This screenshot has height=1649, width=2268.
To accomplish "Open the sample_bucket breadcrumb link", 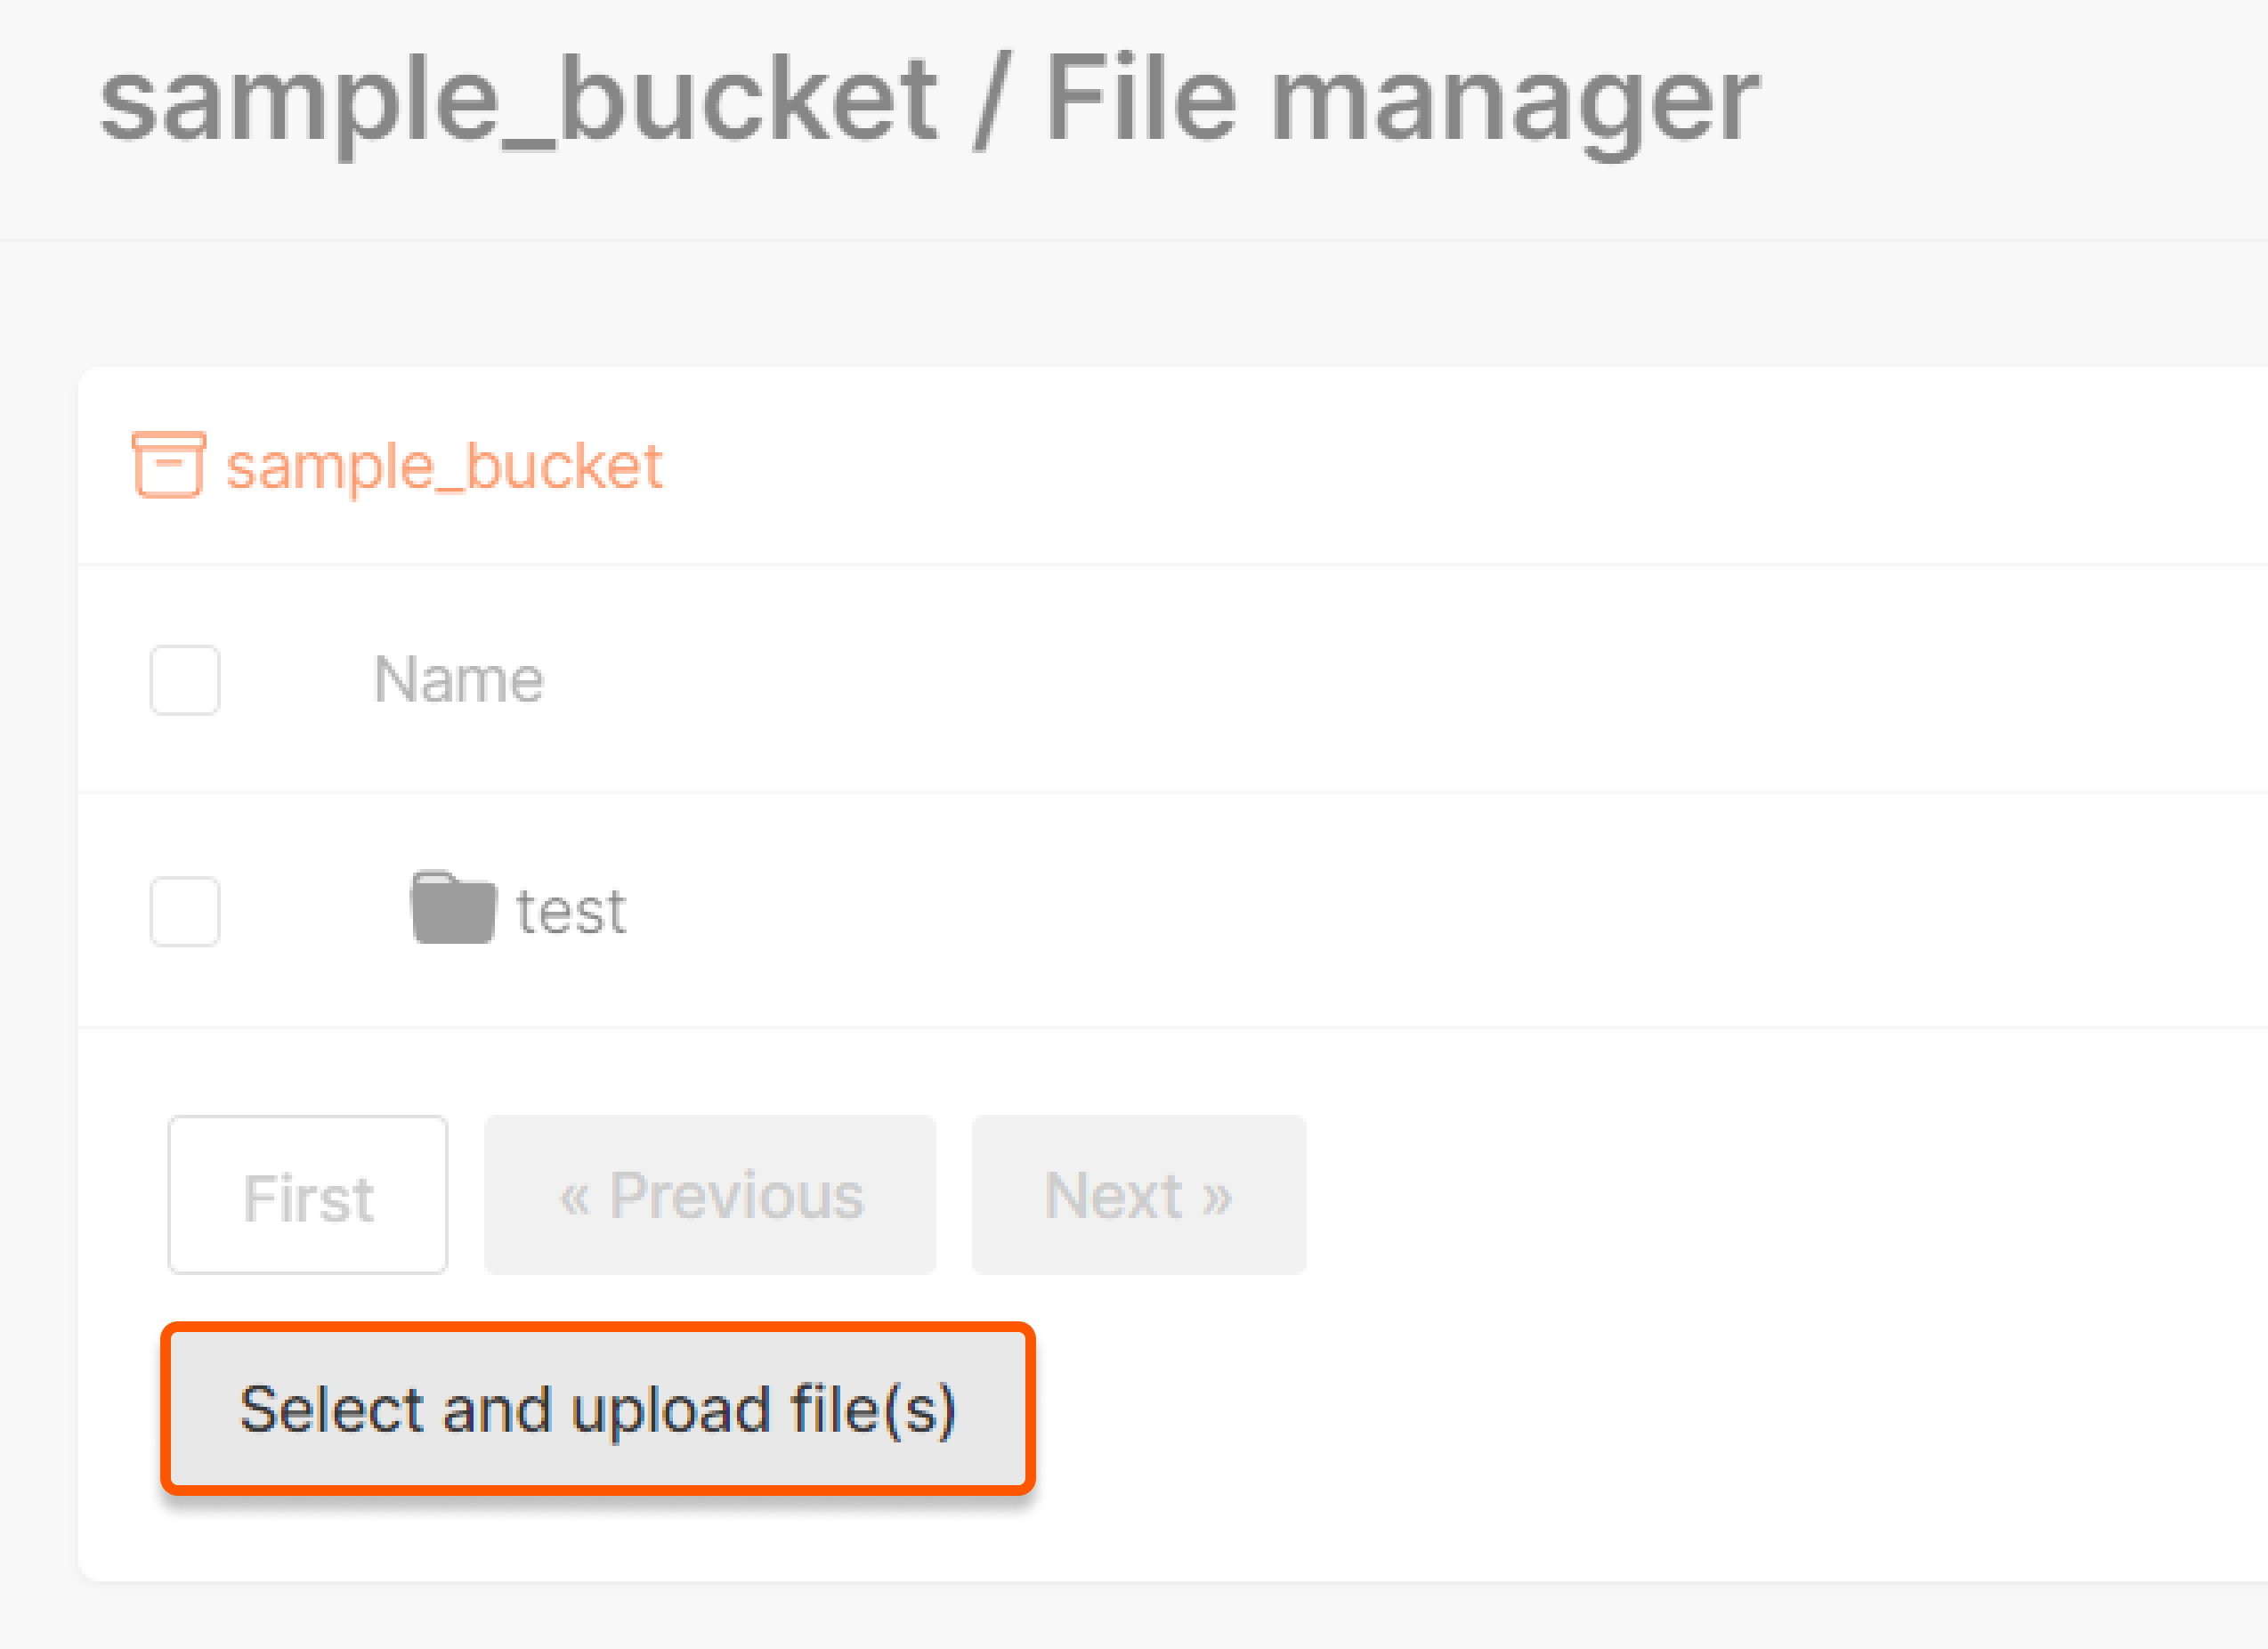I will (443, 466).
